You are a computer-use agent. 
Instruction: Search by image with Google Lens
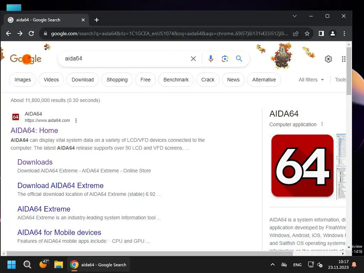tap(225, 59)
